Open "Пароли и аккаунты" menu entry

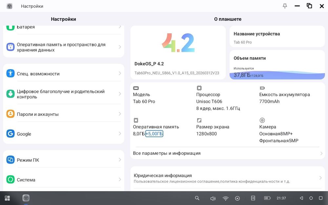[x=64, y=114]
